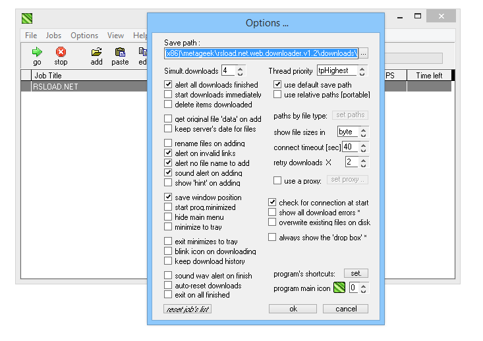The width and height of the screenshot is (483, 341).
Task: Click the Simult.downloads value field
Action: [x=229, y=71]
